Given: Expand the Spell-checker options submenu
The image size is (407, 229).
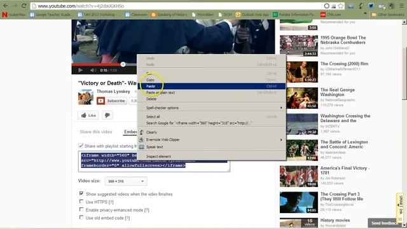Looking at the screenshot, I should tap(212, 108).
